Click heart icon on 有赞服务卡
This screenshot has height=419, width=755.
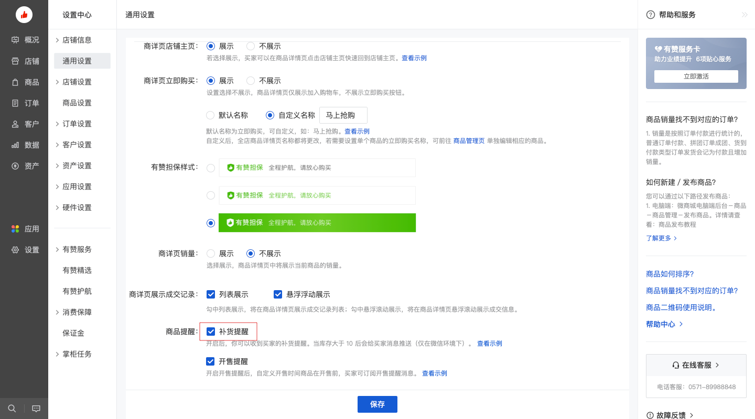pyautogui.click(x=659, y=49)
